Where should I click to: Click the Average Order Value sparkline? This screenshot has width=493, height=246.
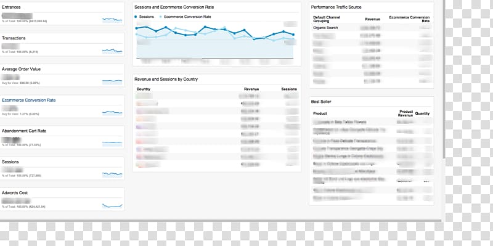coord(112,82)
